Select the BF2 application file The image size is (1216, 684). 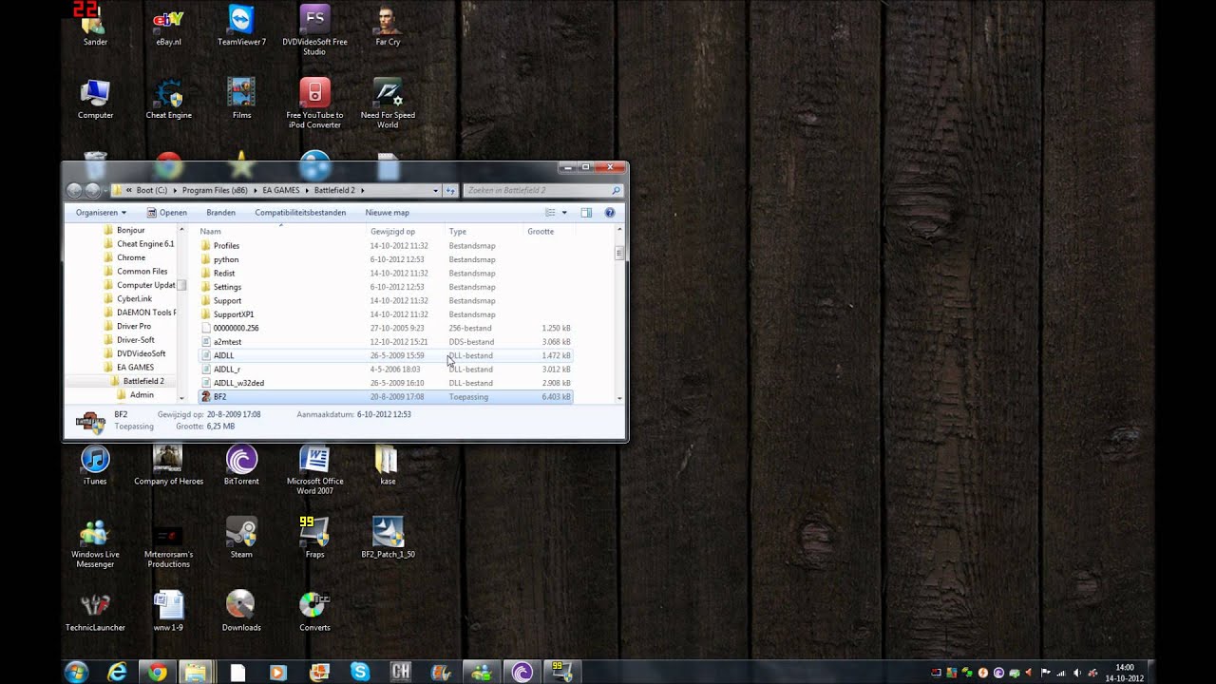(385, 396)
